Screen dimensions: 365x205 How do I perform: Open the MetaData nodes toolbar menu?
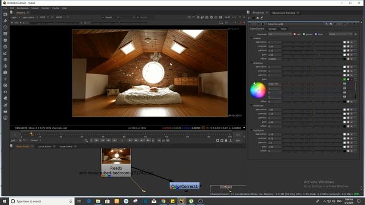pyautogui.click(x=5, y=99)
